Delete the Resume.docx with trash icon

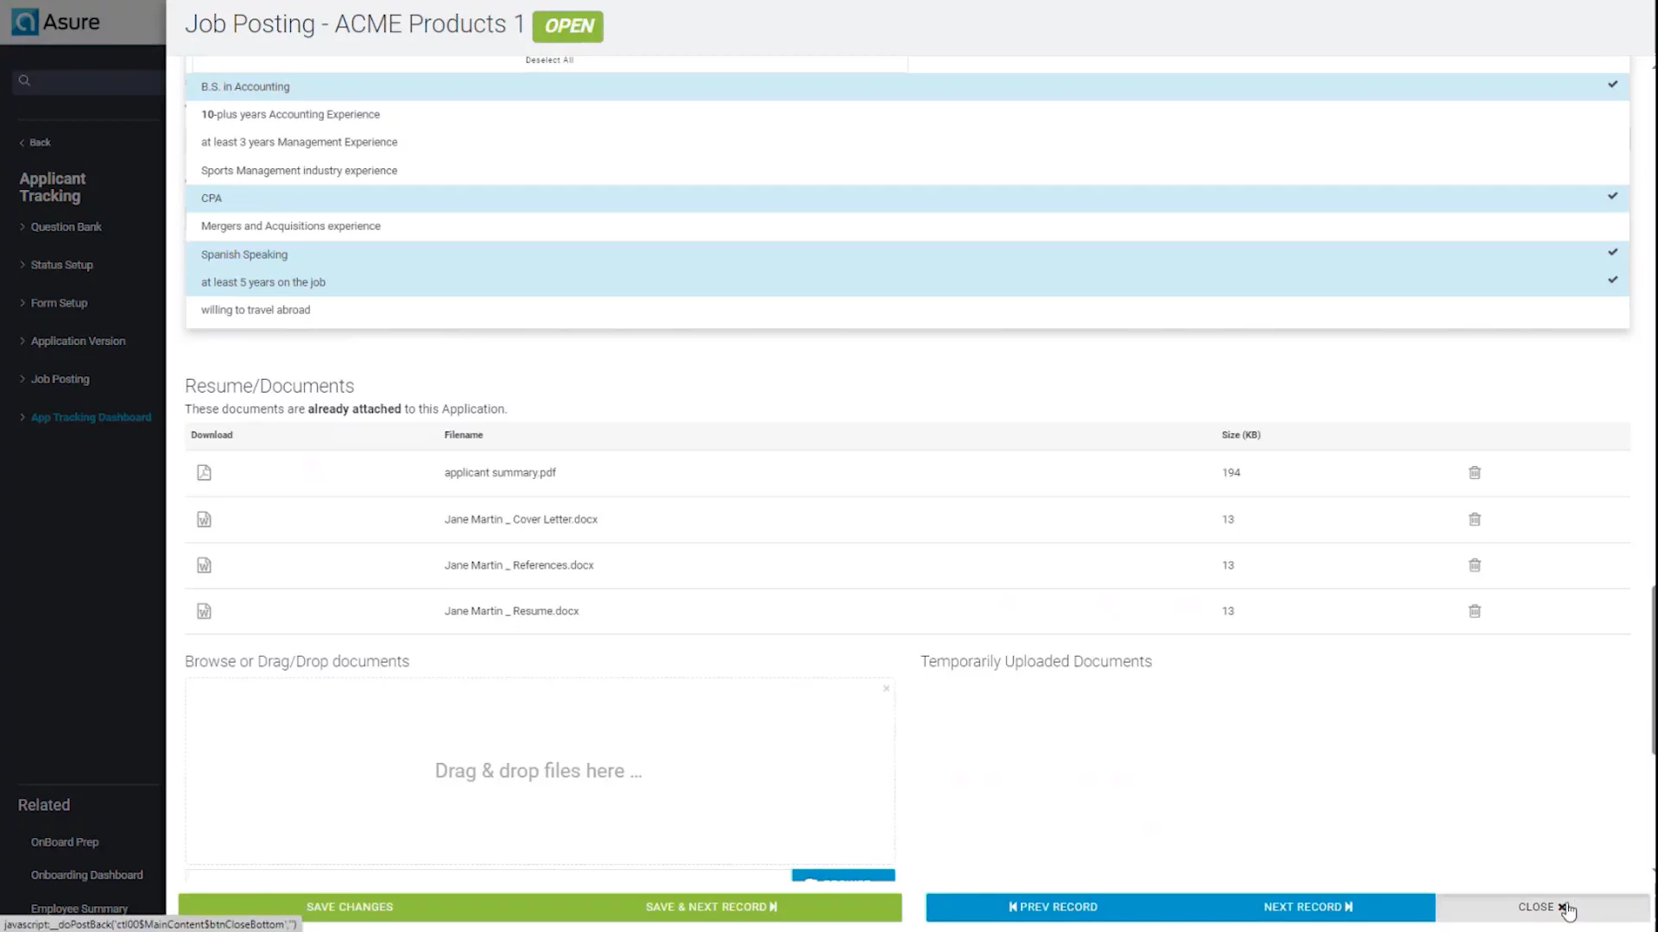[1474, 611]
